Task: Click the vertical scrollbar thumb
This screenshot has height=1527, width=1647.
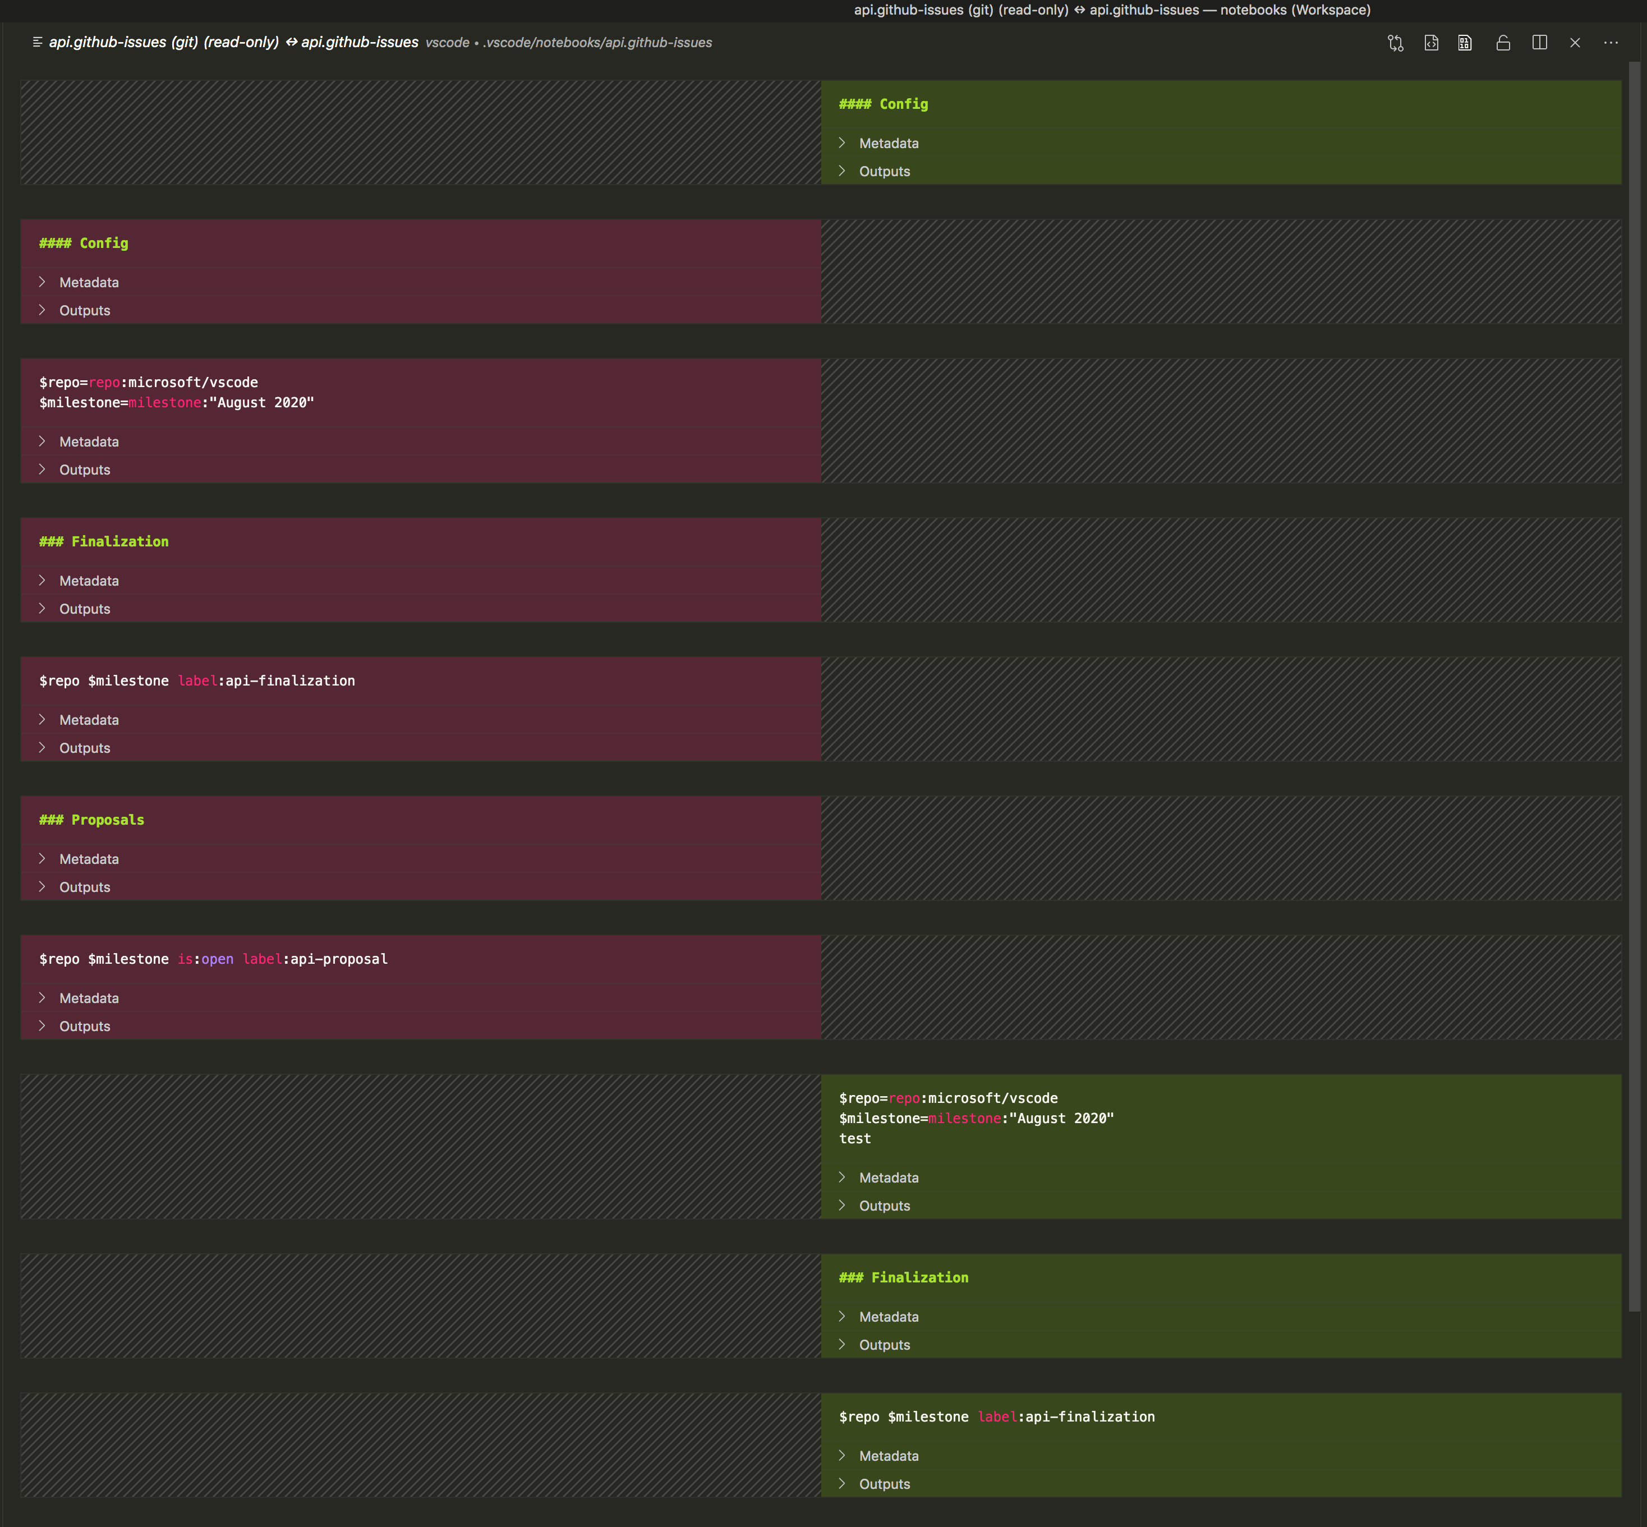Action: point(1634,686)
